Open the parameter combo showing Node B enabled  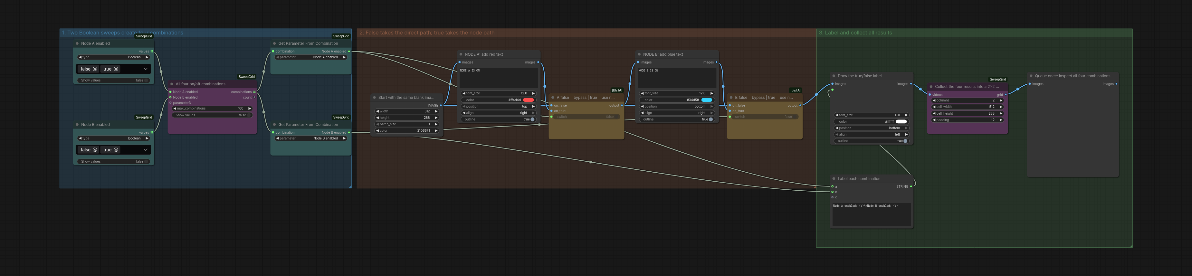coord(310,138)
